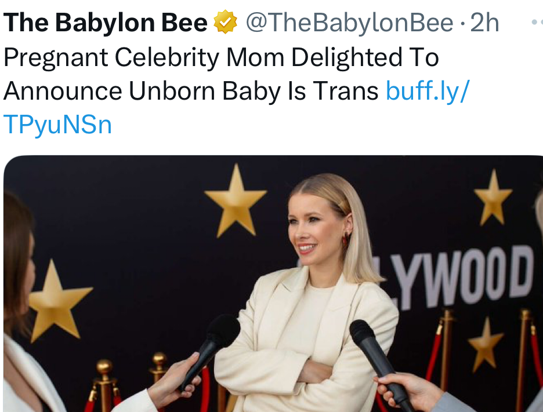Click the "Pregnant Celebrity Mom Delighted To" text line
543x412 pixels.
[220, 57]
